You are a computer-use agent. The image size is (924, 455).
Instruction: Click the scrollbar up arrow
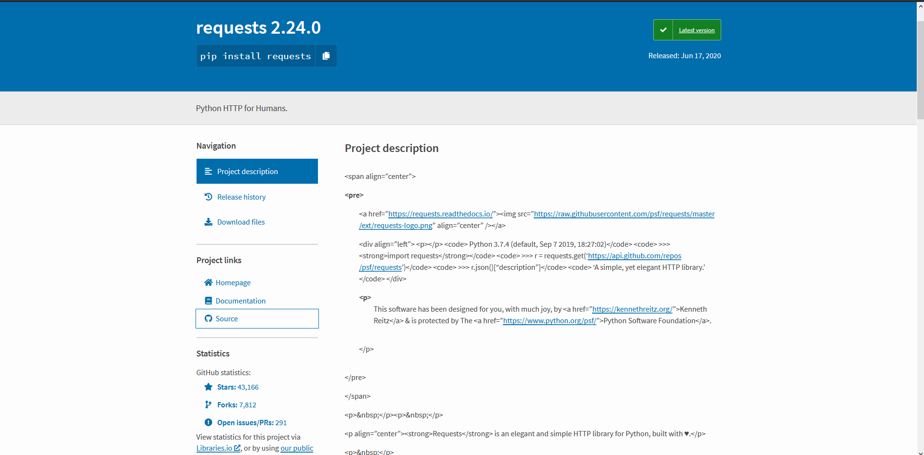click(x=920, y=6)
